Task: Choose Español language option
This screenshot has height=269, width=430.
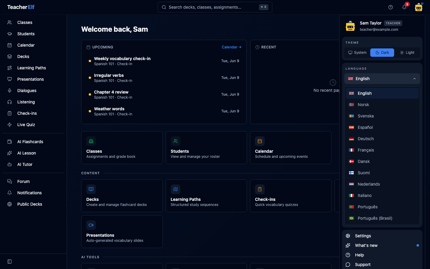Action: [382, 127]
